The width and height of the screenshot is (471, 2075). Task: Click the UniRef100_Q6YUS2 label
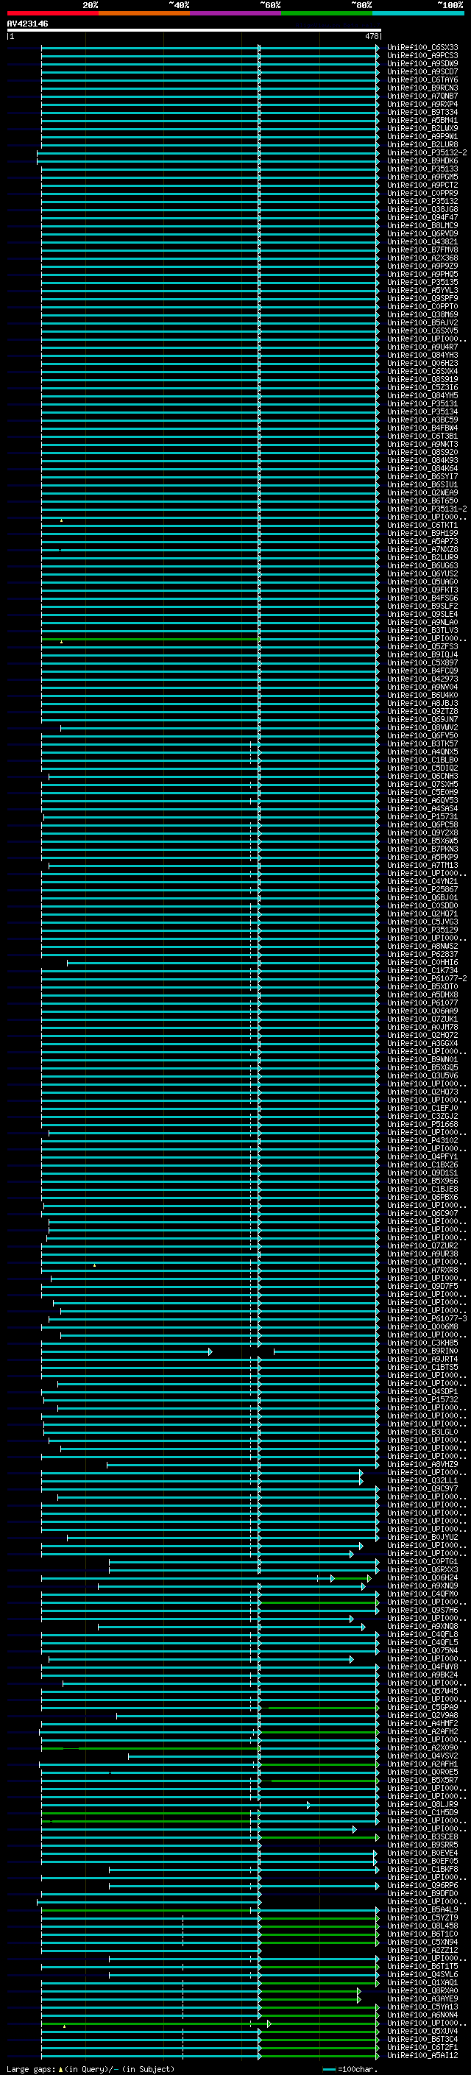[422, 573]
